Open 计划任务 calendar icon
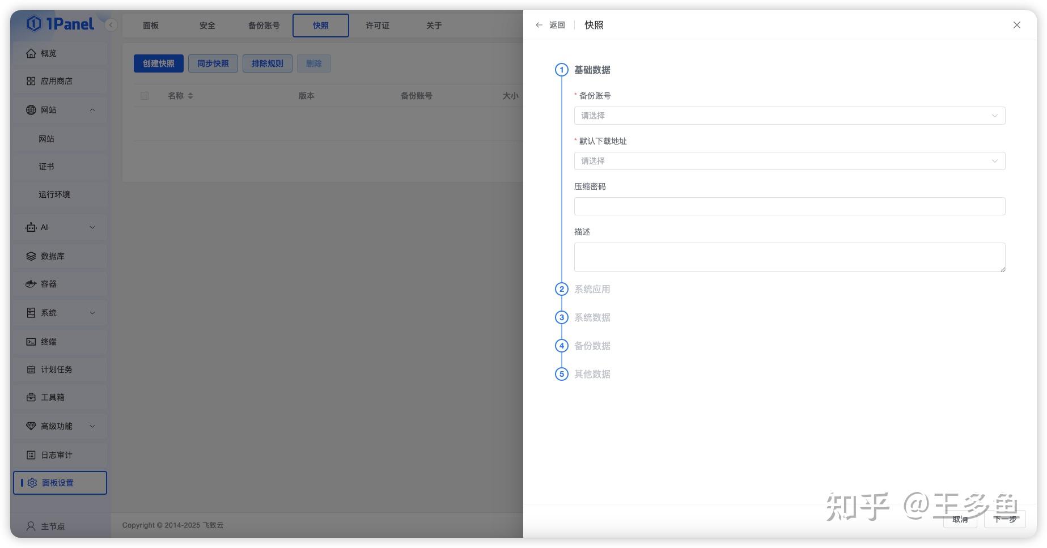1047x548 pixels. click(31, 369)
